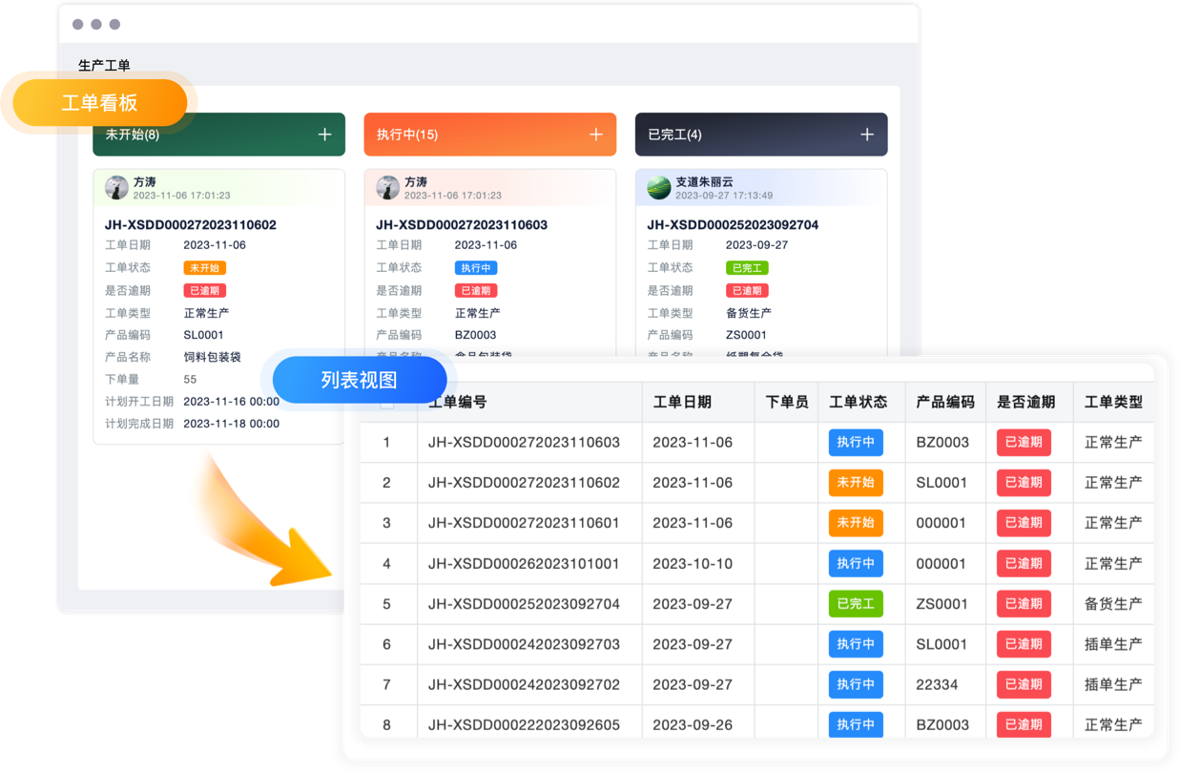Screen dimensions: 1180x772
Task: Toggle select-all checkbox in table header
Action: pyautogui.click(x=387, y=403)
